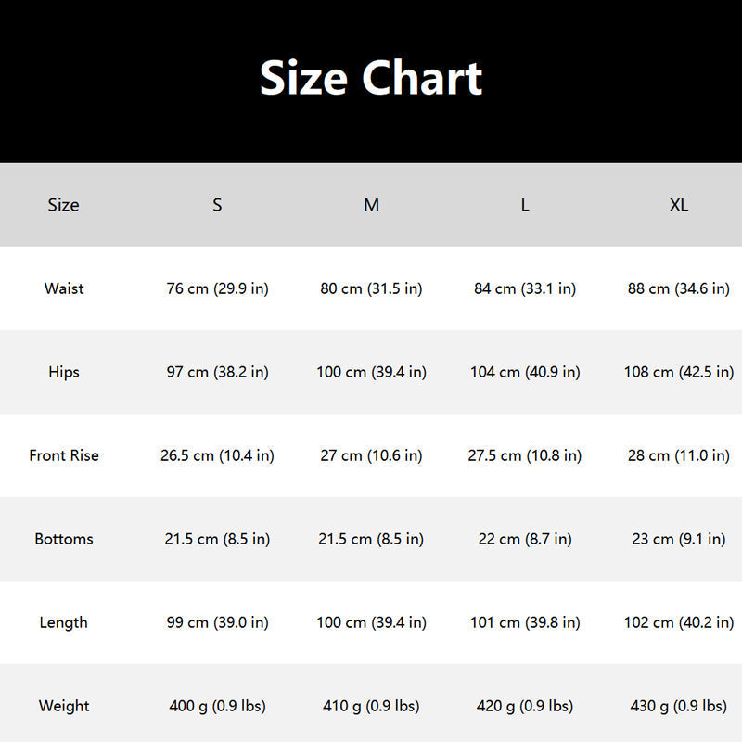The width and height of the screenshot is (742, 742).
Task: Click the 76 cm (29.9 in) waist value
Action: [x=217, y=288]
